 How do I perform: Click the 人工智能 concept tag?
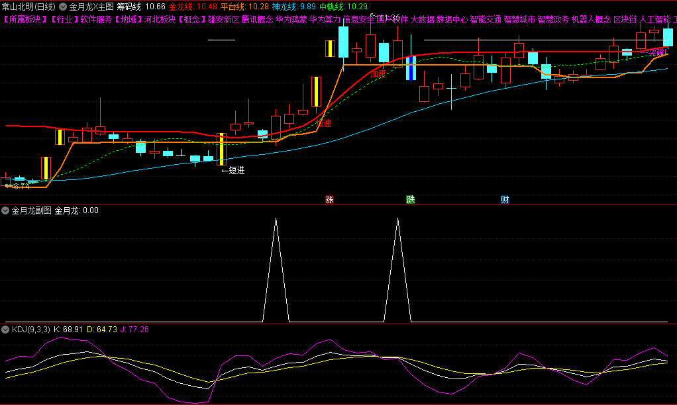pos(655,19)
